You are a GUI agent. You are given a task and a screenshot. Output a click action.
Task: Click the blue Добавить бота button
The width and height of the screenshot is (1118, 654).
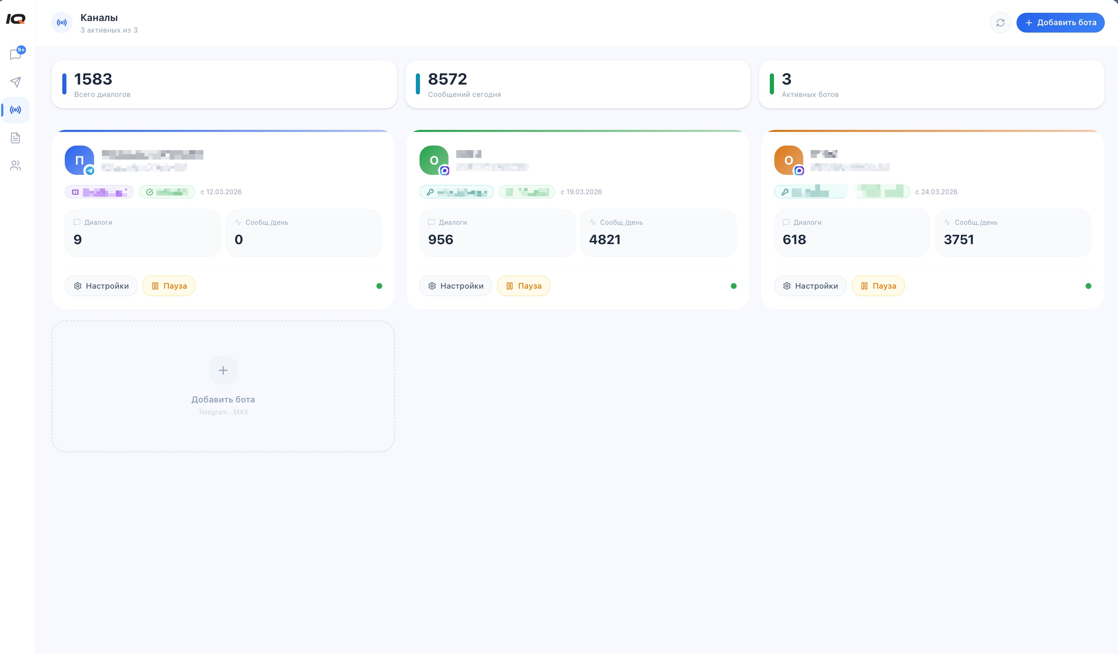(1060, 23)
